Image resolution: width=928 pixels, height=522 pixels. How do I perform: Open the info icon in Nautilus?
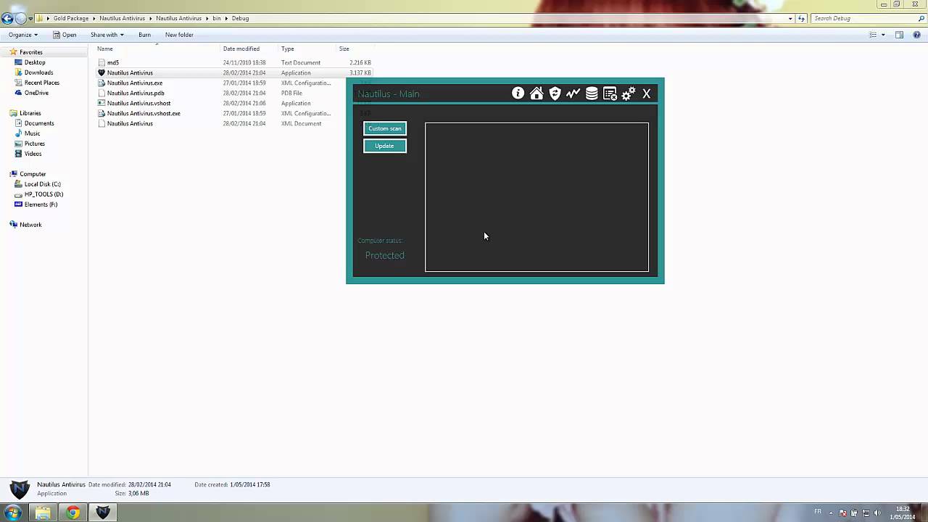[518, 94]
